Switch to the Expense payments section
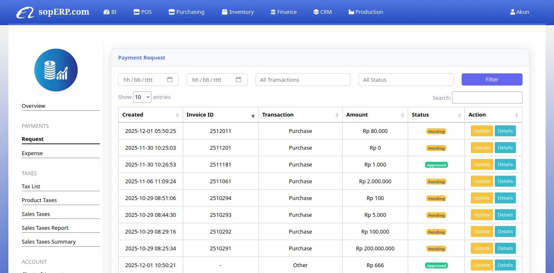Image resolution: width=554 pixels, height=273 pixels. click(x=32, y=153)
